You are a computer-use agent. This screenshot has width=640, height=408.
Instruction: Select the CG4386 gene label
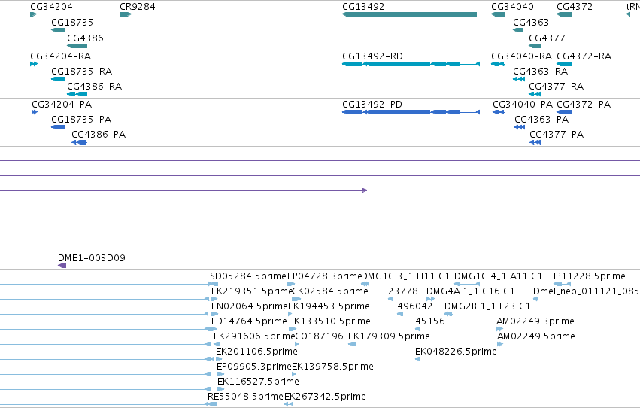coord(85,38)
